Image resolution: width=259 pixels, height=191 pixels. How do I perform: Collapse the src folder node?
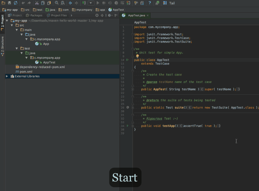click(12, 25)
